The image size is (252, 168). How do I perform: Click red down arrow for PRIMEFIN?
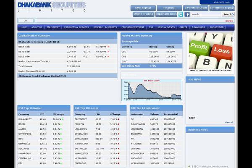[118, 124]
